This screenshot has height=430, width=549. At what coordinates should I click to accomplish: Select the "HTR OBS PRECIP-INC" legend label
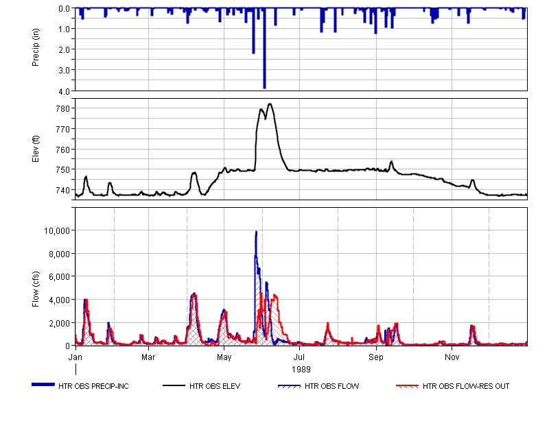coord(93,386)
